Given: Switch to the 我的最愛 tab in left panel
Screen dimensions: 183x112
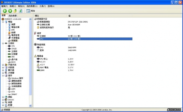Looking at the screenshot, I should 13,16.
